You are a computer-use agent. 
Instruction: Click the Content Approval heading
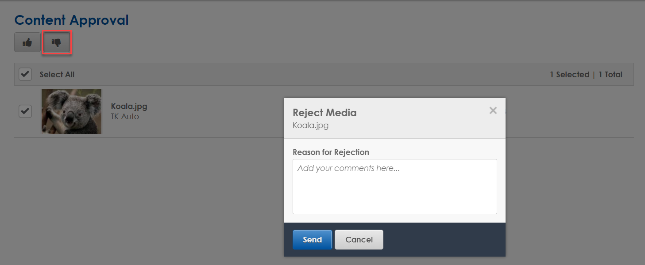coord(71,19)
